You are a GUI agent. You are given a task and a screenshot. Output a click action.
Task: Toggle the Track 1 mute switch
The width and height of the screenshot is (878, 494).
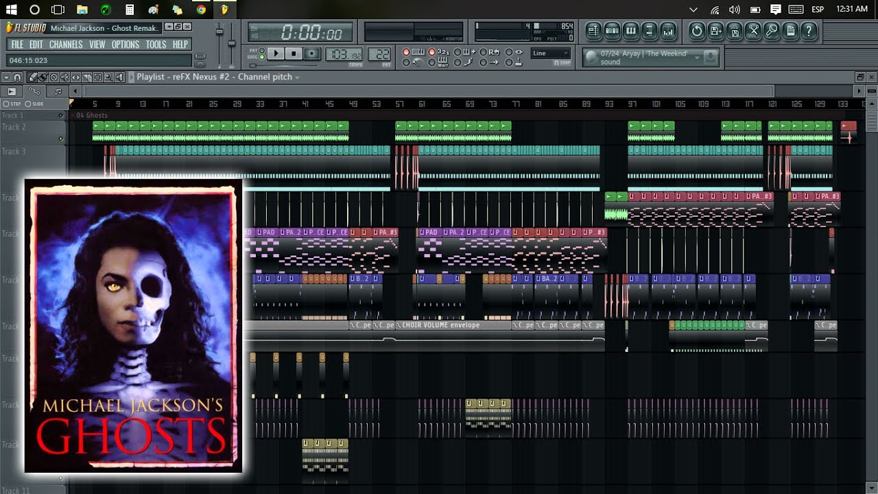click(x=61, y=115)
